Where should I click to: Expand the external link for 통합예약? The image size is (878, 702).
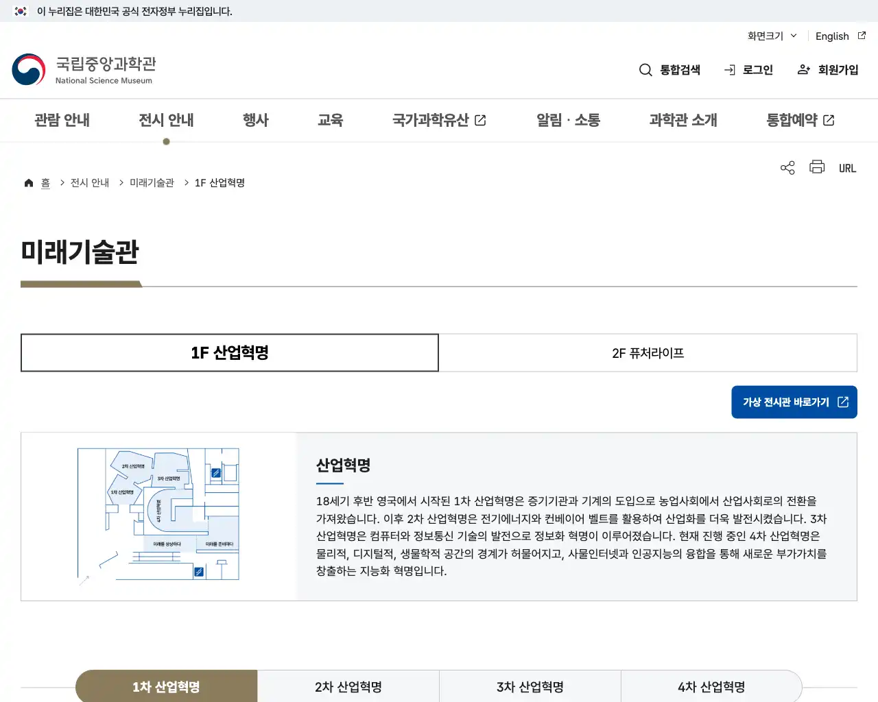[828, 119]
